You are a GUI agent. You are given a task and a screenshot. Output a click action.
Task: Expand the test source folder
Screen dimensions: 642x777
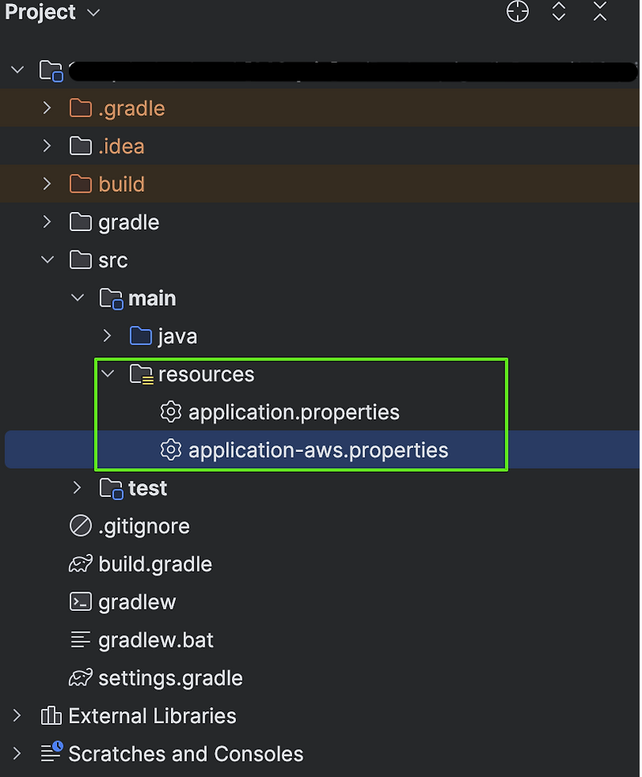pos(76,487)
